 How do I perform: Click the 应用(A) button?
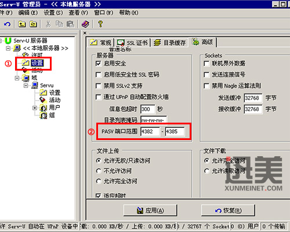pyautogui.click(x=150, y=210)
